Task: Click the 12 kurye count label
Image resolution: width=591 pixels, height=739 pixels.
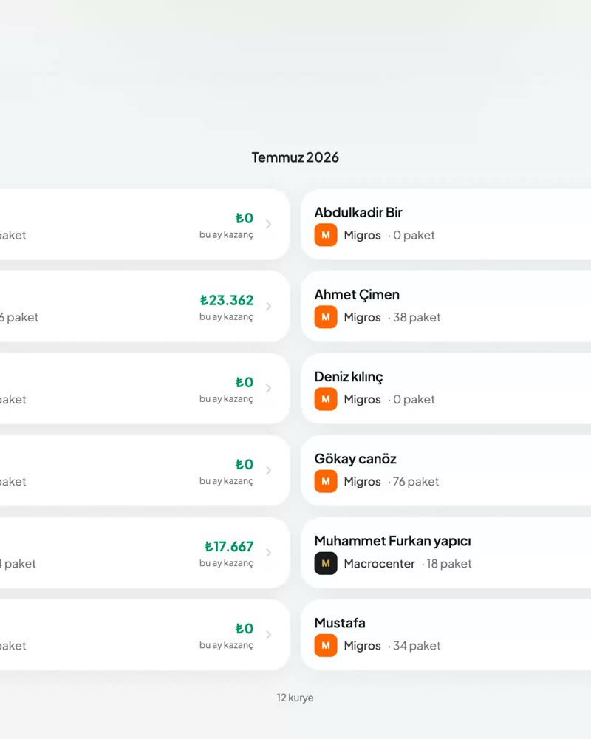Action: pos(295,698)
